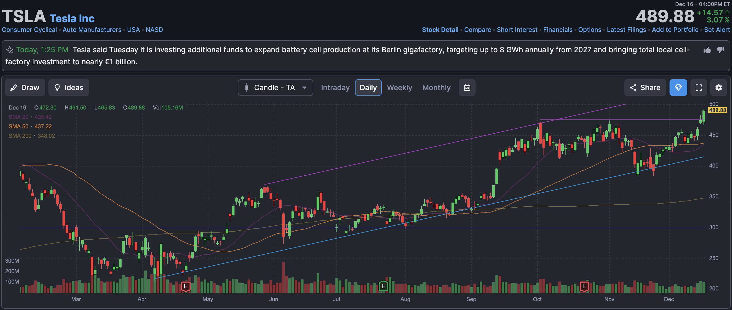The width and height of the screenshot is (732, 310).
Task: Click the thumbs down icon on news
Action: 721,50
